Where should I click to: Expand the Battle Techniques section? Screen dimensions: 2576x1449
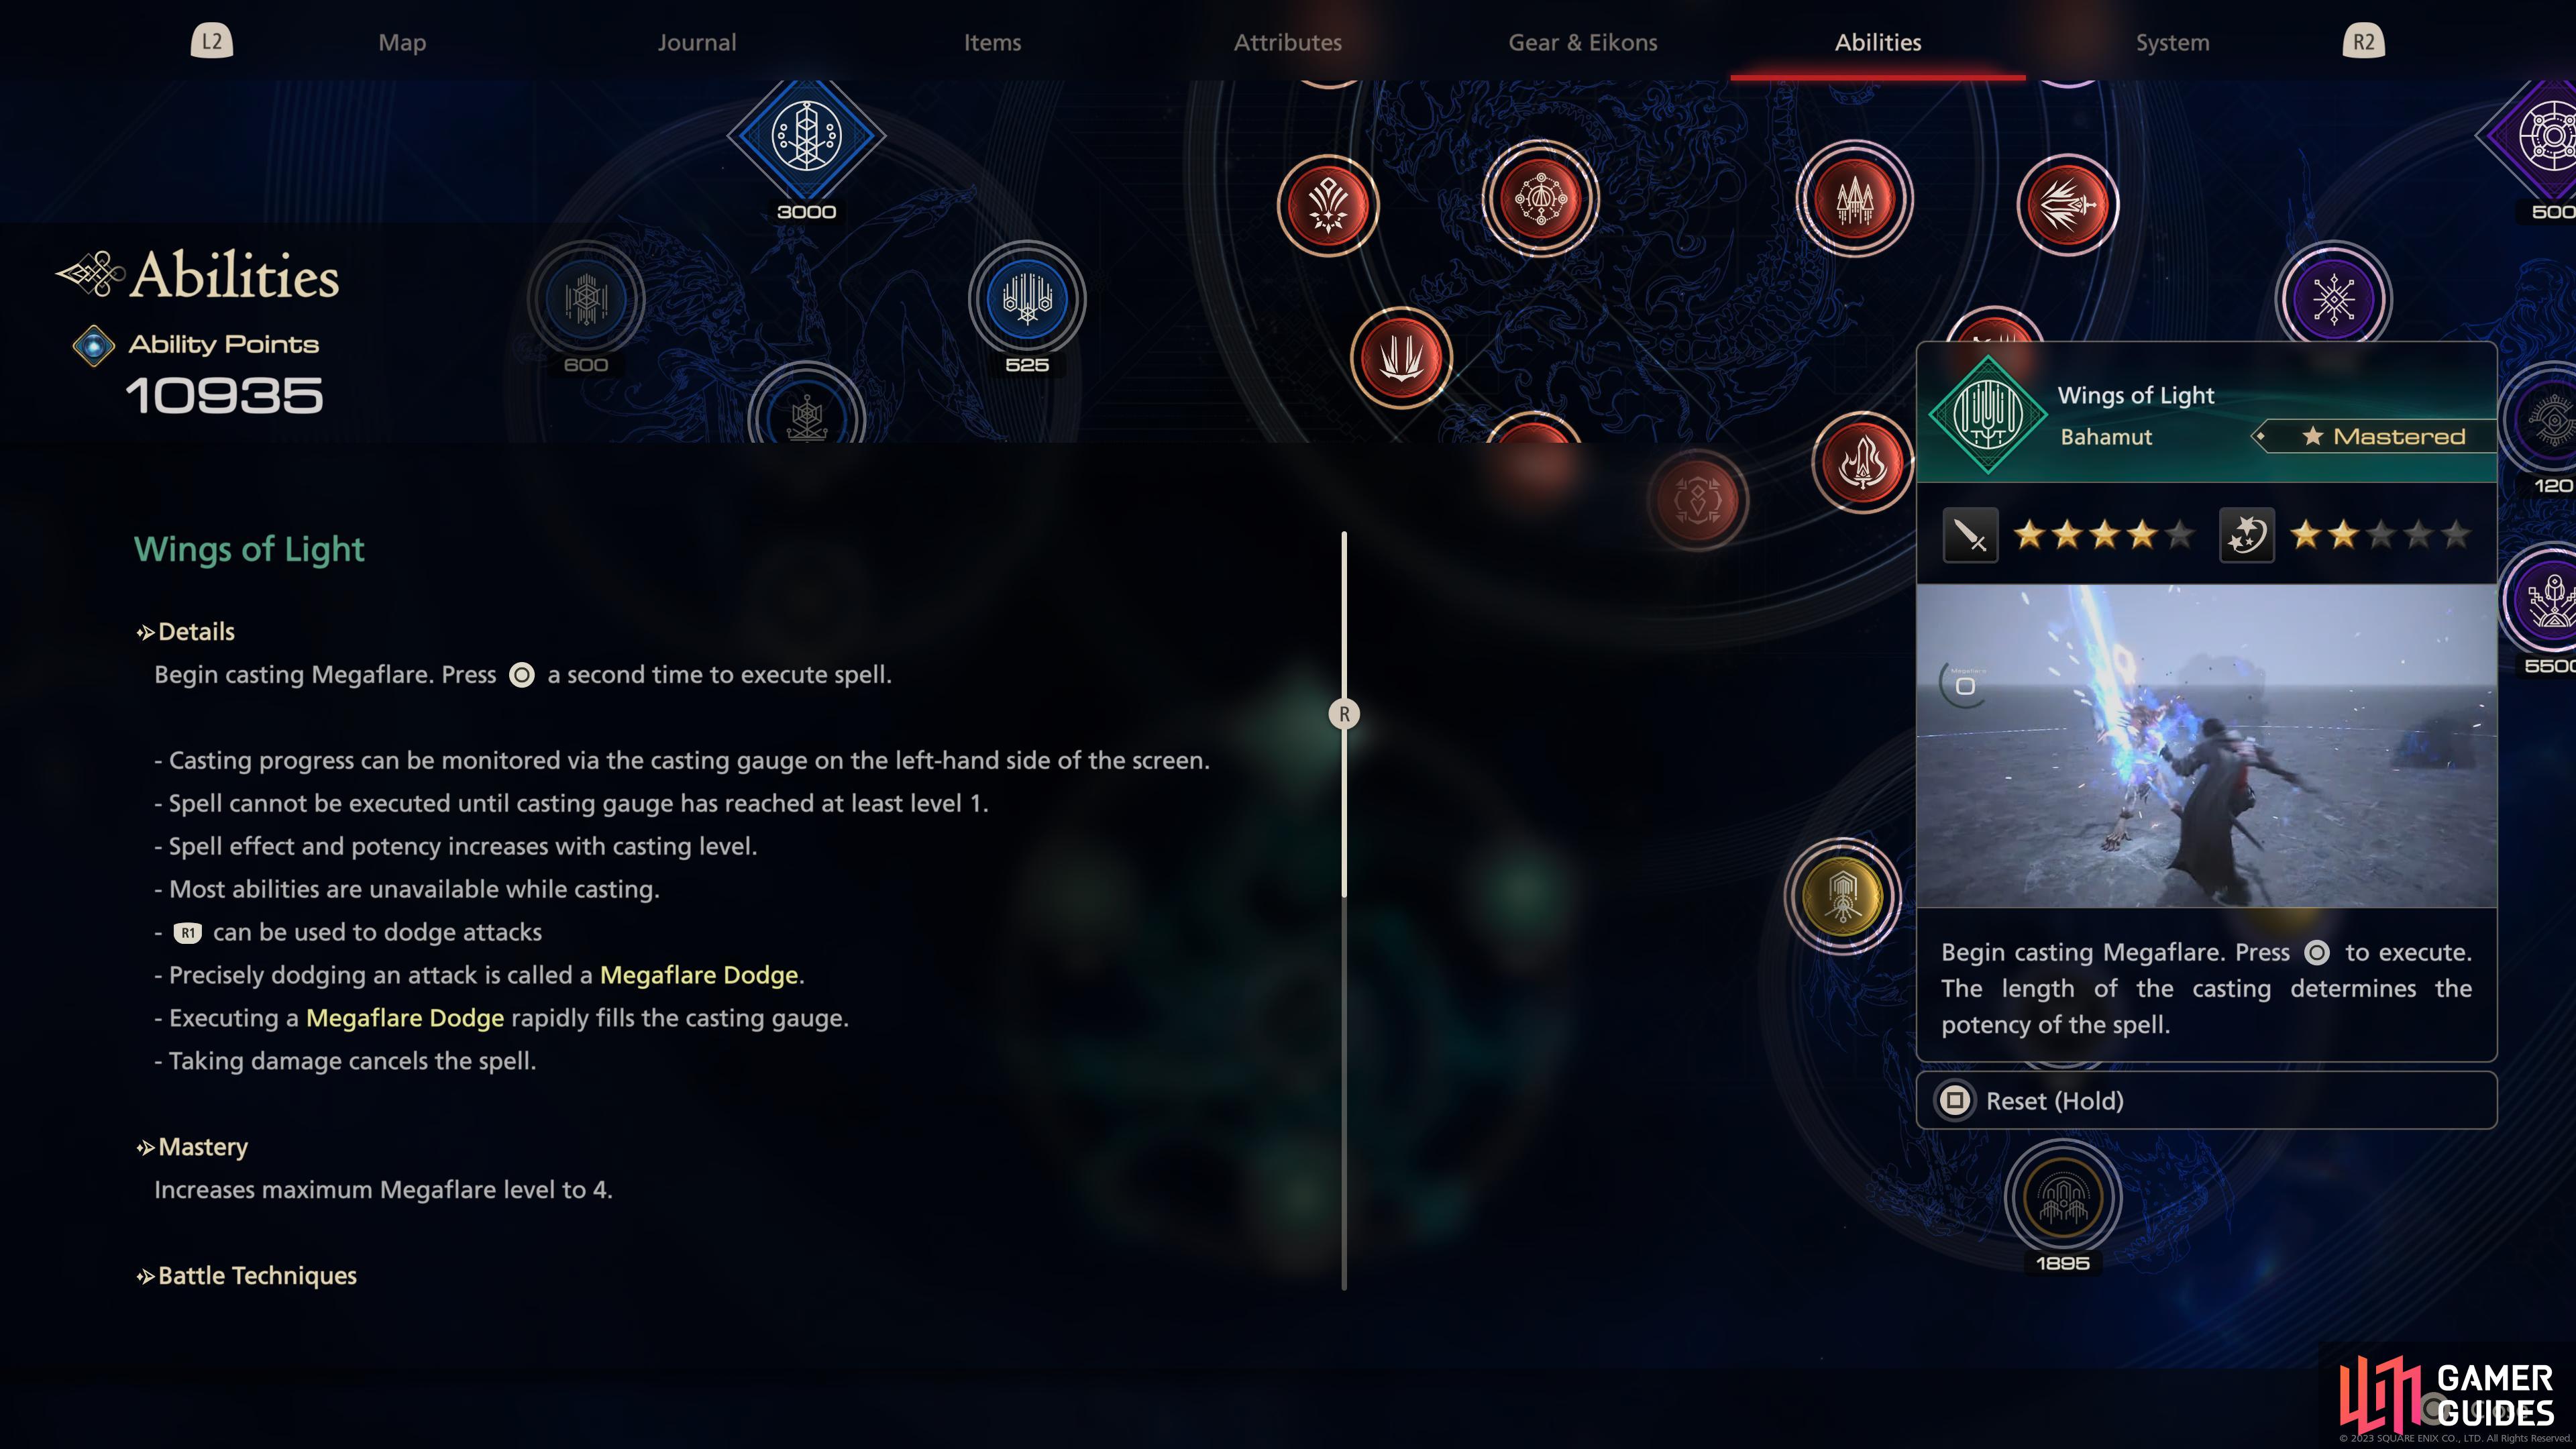pyautogui.click(x=255, y=1274)
